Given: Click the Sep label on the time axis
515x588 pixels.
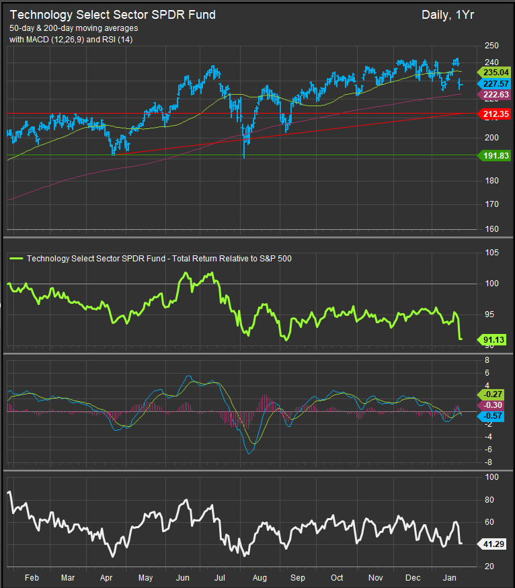Looking at the screenshot, I should pyautogui.click(x=298, y=578).
